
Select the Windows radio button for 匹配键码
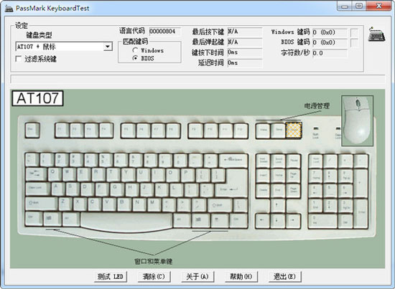135,50
